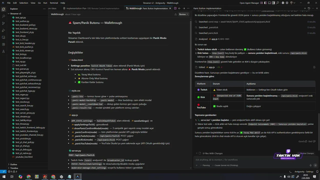Click 0 Files With Changes
Screen dimensions: 320x180
pyautogui.click(x=212, y=153)
